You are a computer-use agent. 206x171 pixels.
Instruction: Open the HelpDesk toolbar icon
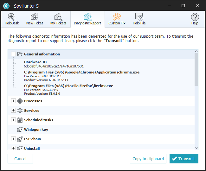[12, 17]
